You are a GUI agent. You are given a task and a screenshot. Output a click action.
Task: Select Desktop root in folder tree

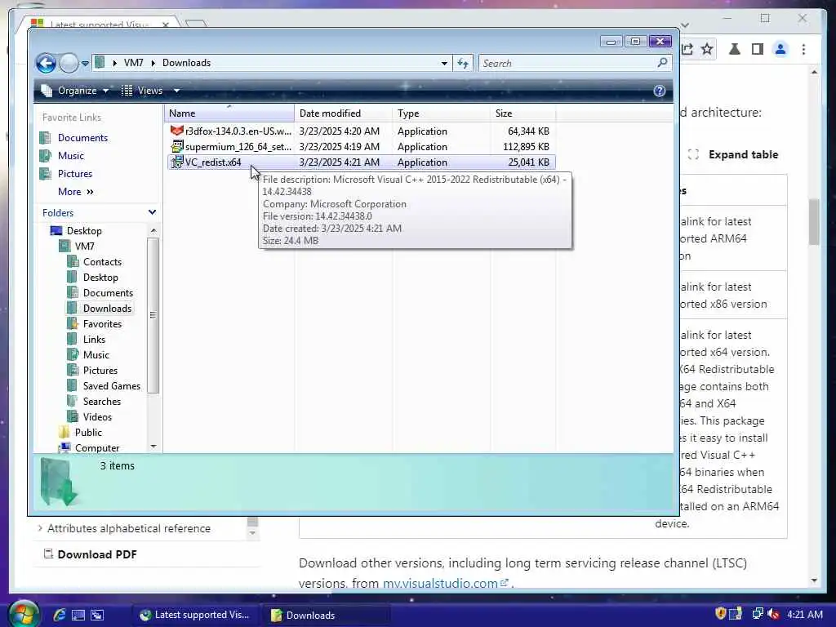click(x=84, y=231)
